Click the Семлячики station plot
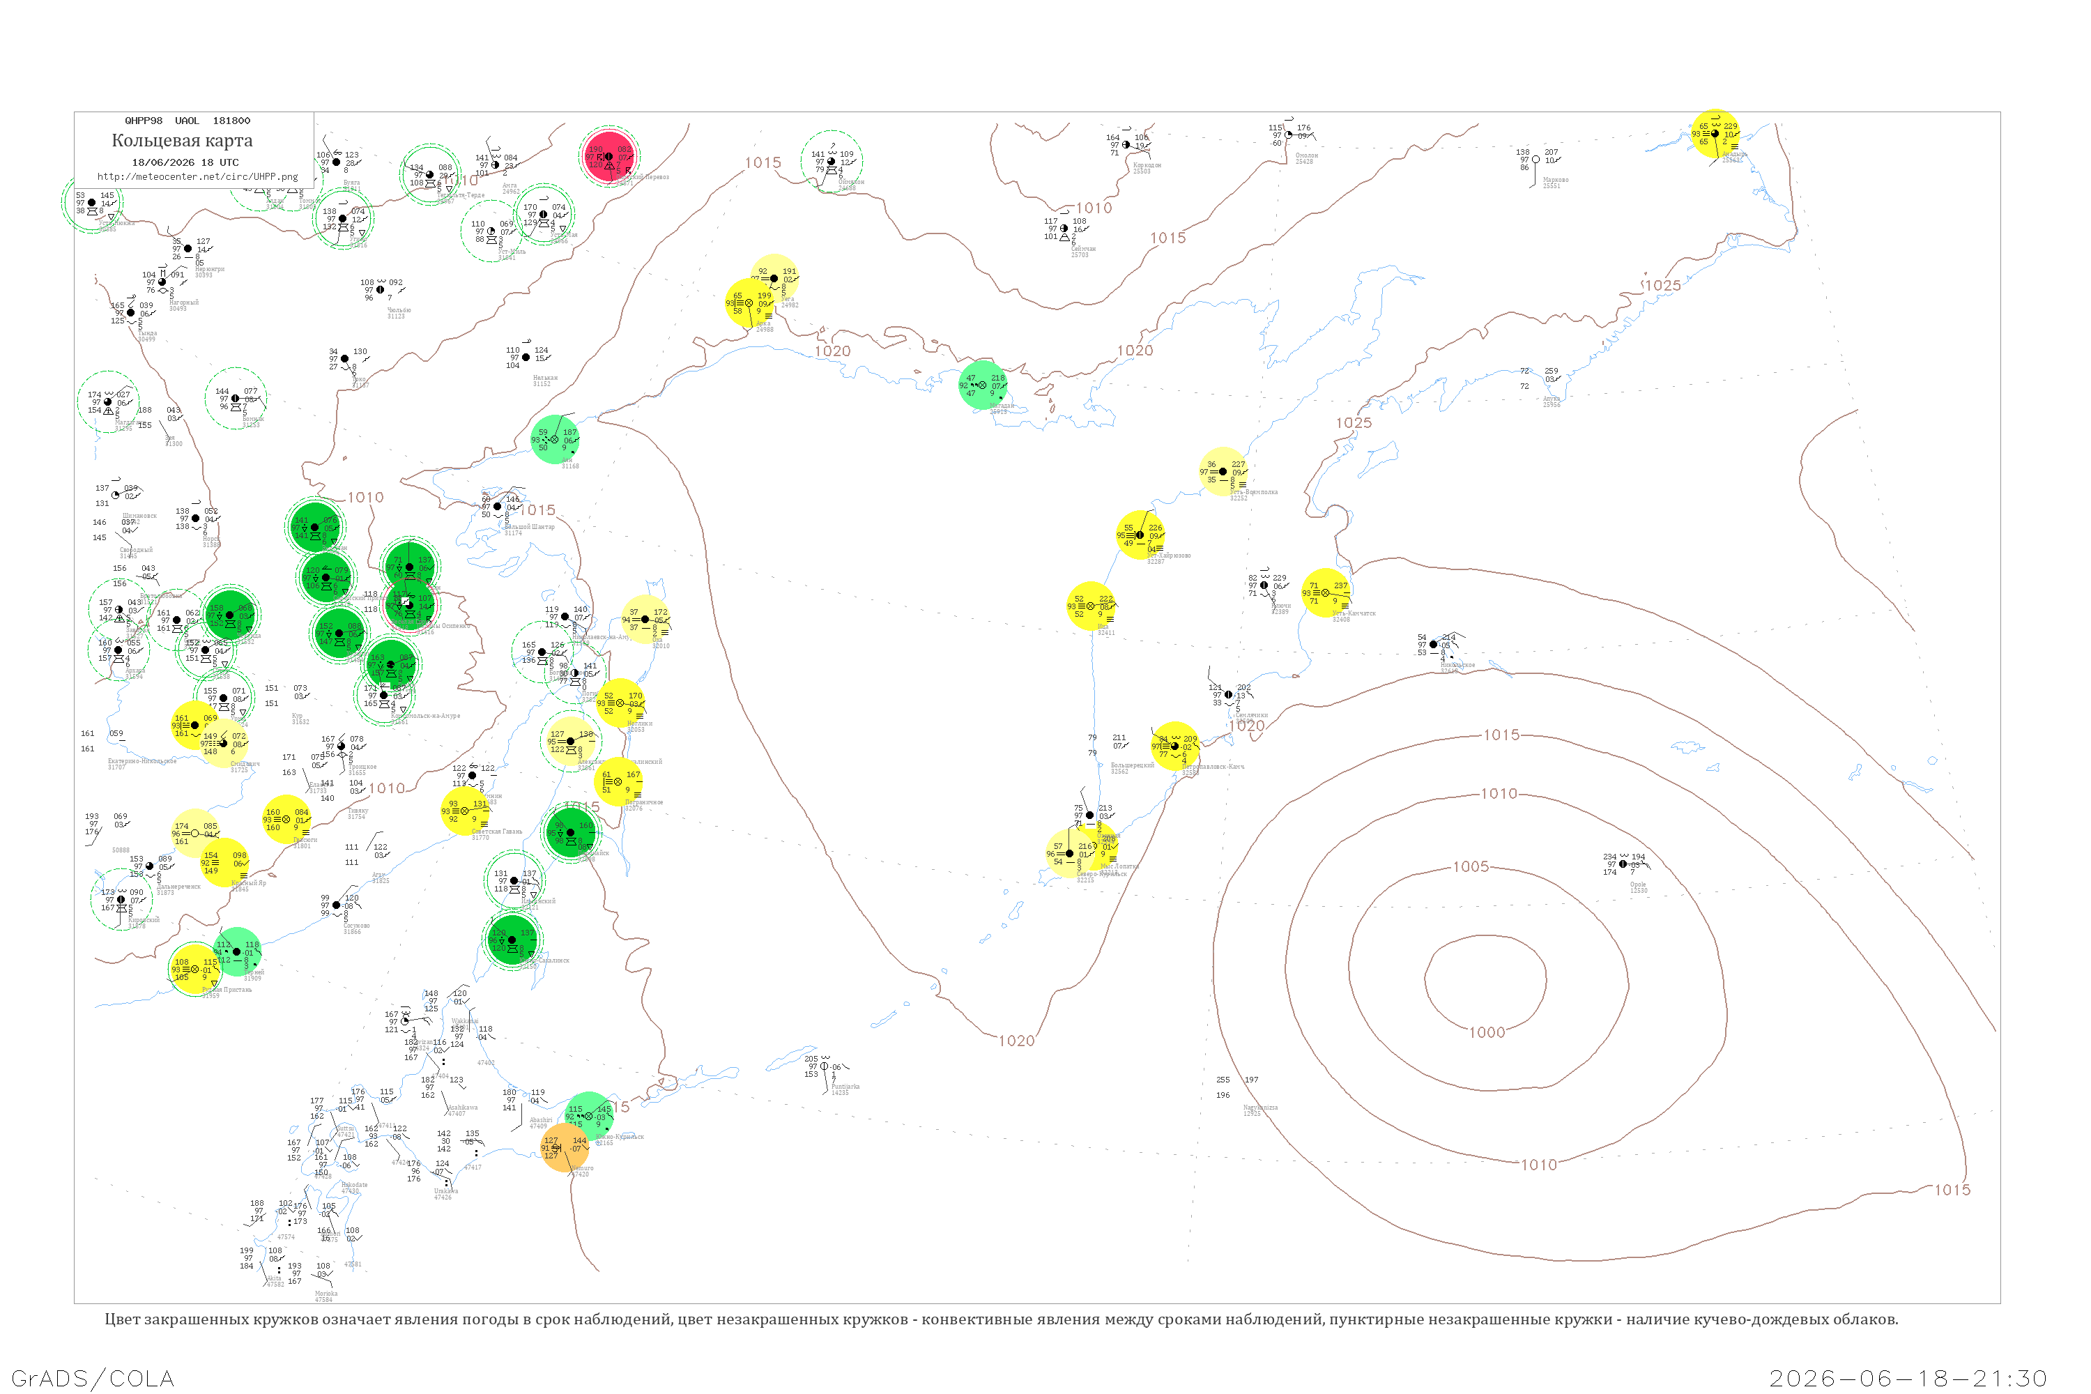Viewport: 2091px width, 1394px height. [1229, 694]
